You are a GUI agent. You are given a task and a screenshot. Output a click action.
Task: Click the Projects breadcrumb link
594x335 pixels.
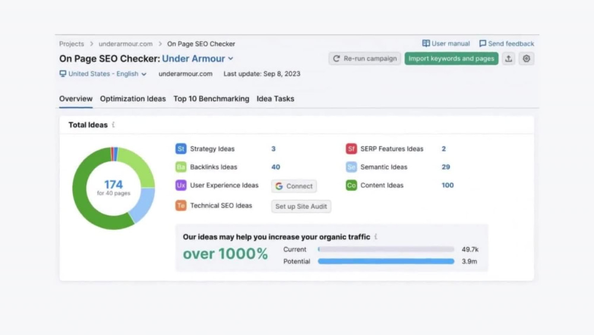click(x=72, y=43)
